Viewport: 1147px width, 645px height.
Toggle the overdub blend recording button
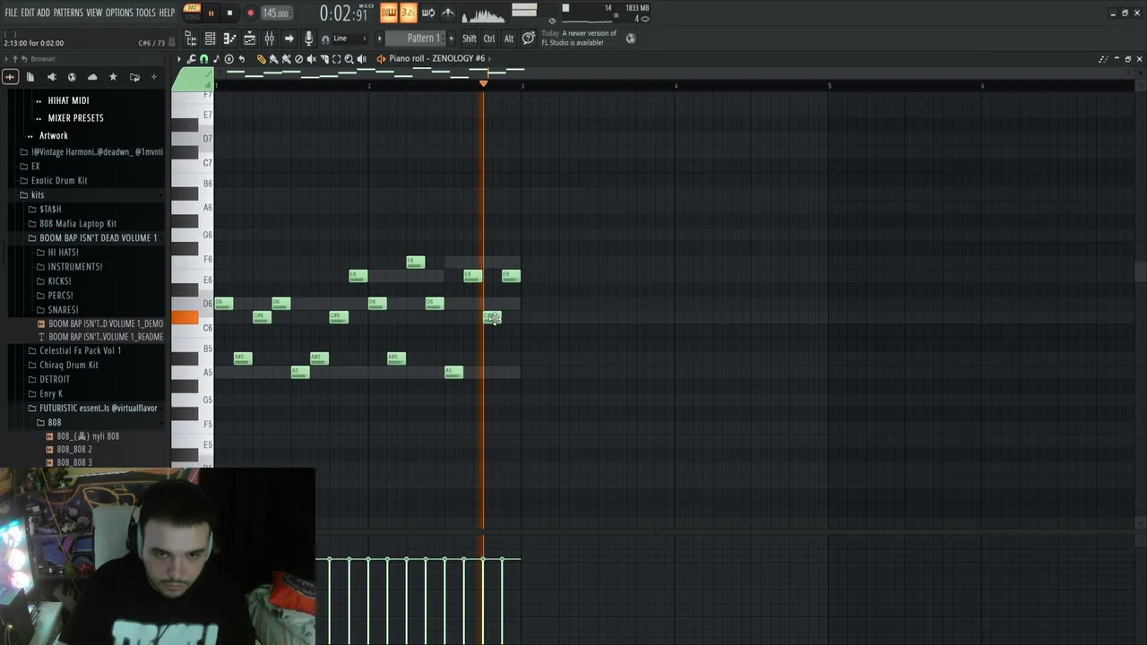(388, 13)
